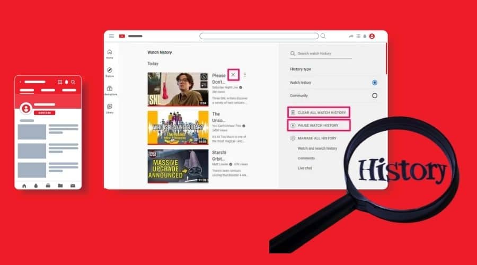Screen dimensions: 477x265
Task: Click the page scrollbar on the right edge
Action: click(x=386, y=58)
